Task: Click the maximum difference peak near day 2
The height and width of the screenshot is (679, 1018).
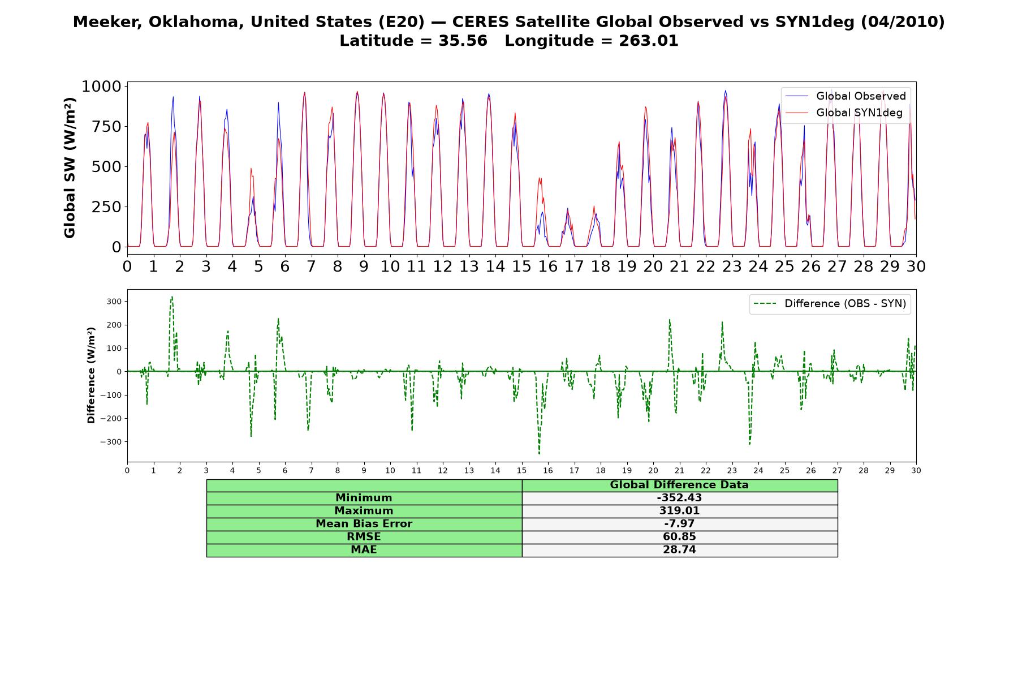Action: coord(172,297)
